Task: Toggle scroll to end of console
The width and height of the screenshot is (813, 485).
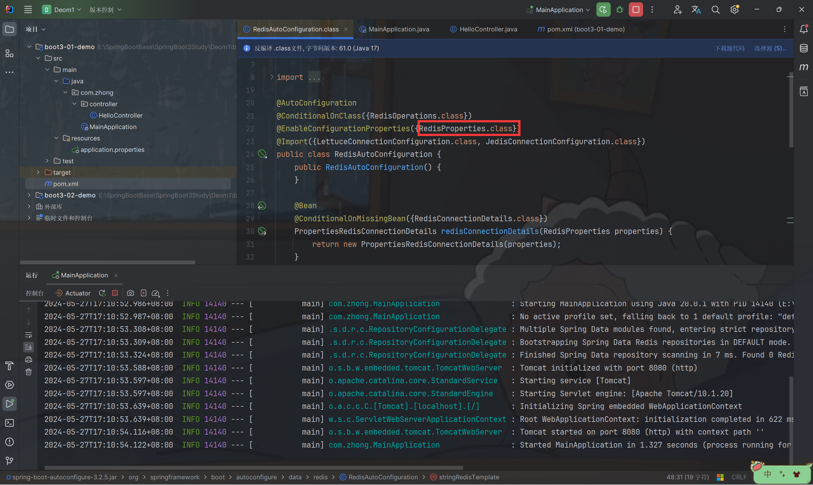Action: [x=29, y=347]
